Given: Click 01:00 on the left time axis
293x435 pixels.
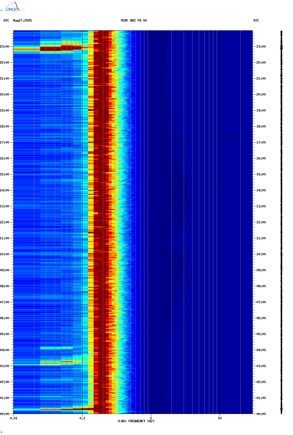Looking at the screenshot, I should 5,398.
